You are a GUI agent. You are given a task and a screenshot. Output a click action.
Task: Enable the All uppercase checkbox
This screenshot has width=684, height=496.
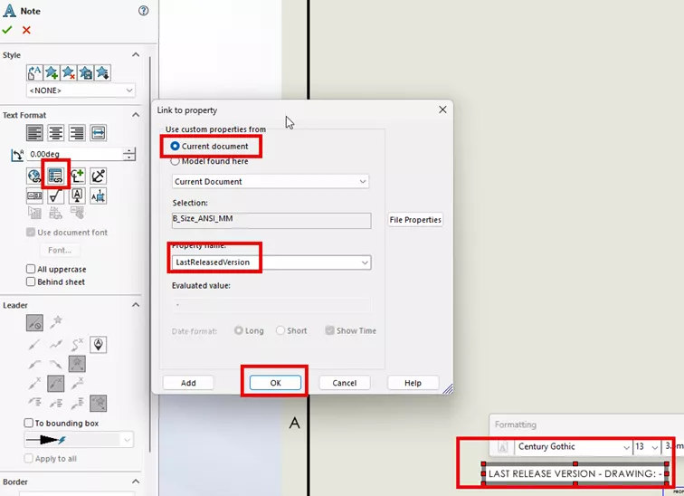[x=31, y=269]
